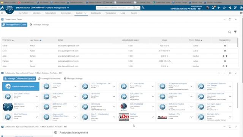The image size is (243, 137).
Task: Click gear icon in Patricia's row
Action: pyautogui.click(x=225, y=61)
